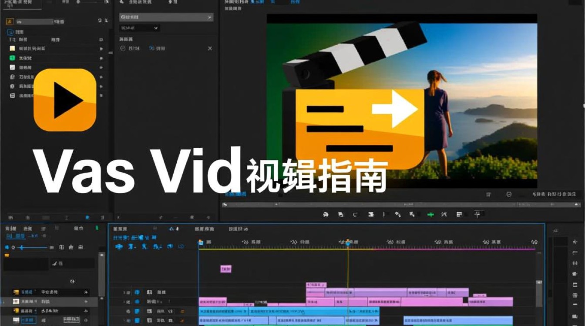
Task: Click the woman-on-hillside preview frame
Action: point(402,101)
